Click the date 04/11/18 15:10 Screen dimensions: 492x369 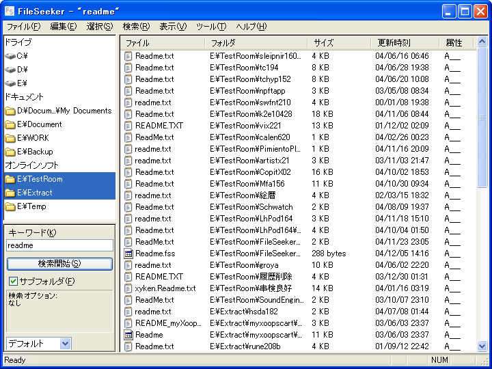[402, 219]
